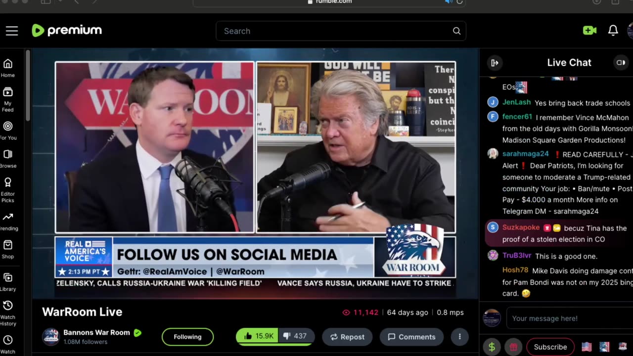Click the '1.08M followers' text

[x=85, y=342]
